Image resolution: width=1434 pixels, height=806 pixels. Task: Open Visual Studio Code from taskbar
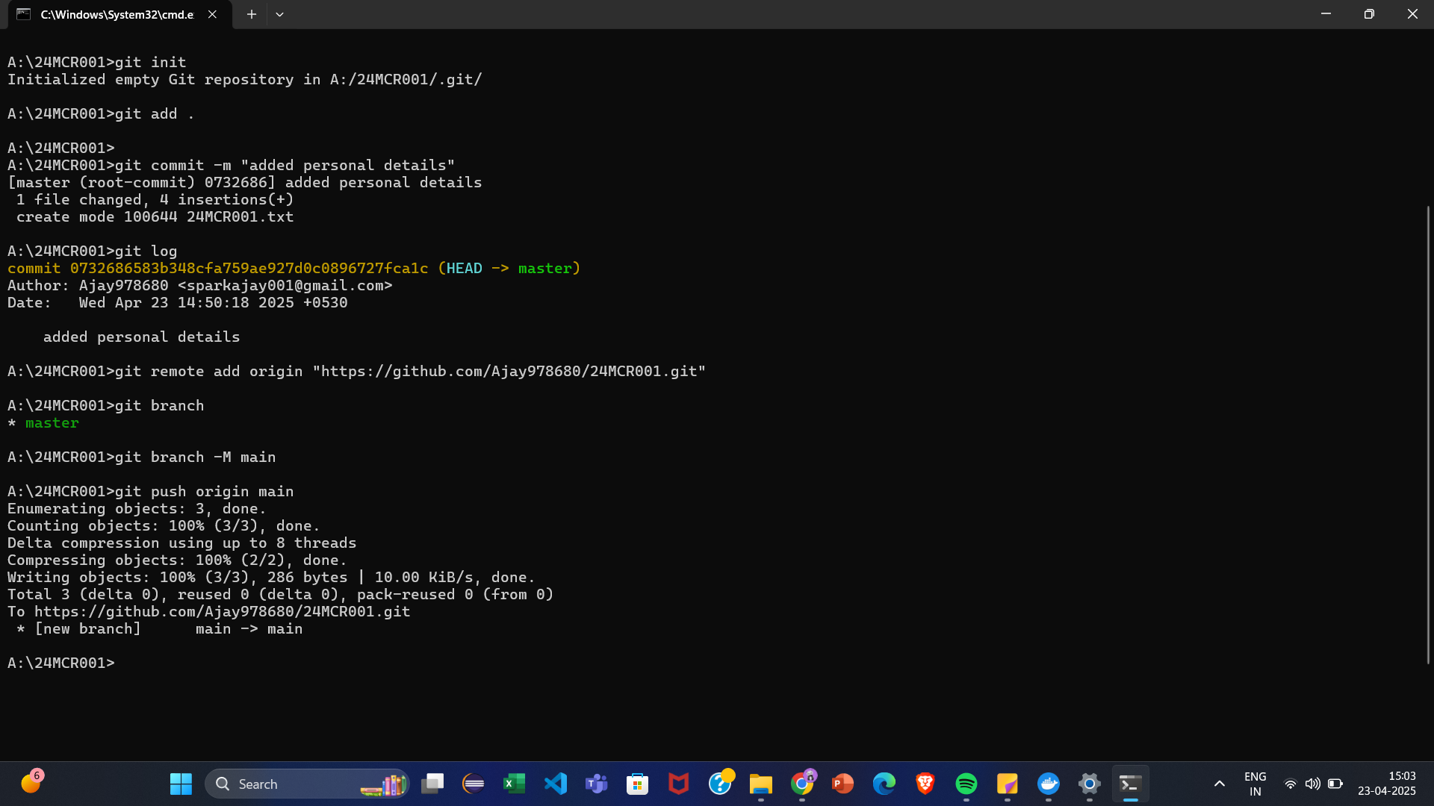tap(556, 784)
